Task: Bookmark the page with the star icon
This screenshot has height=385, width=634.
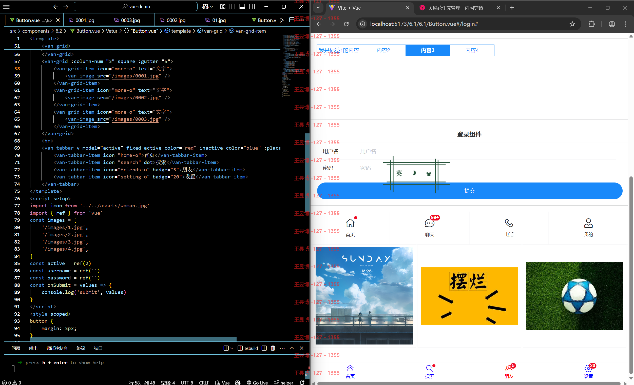Action: [x=572, y=24]
